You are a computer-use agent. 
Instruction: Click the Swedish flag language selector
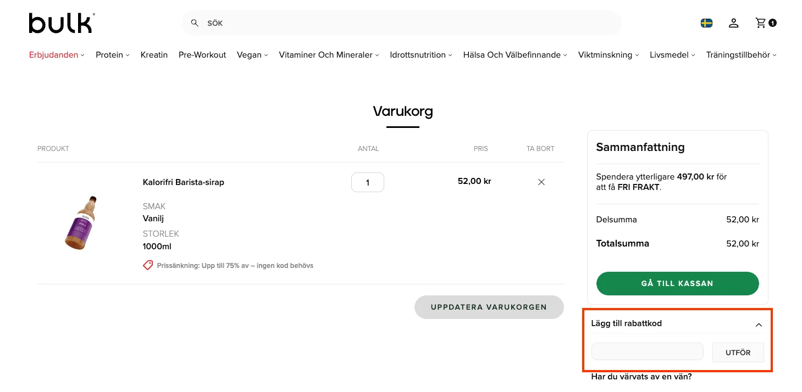coord(706,23)
